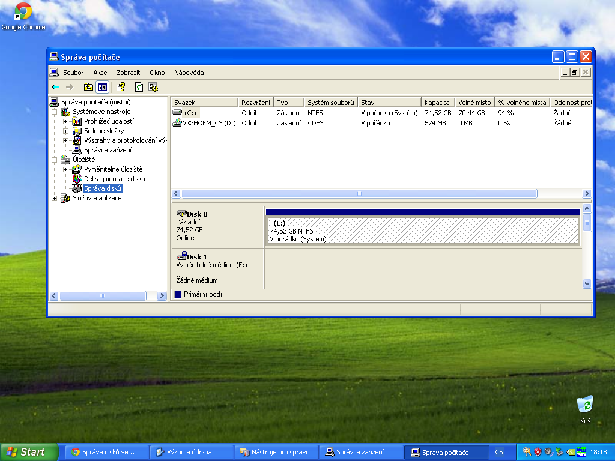Open the Koš recycle bin icon

coord(585,409)
